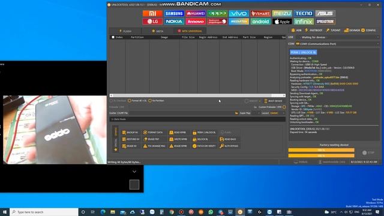Open the CONFIG settings
This screenshot has width=384, height=216.
(x=368, y=31)
